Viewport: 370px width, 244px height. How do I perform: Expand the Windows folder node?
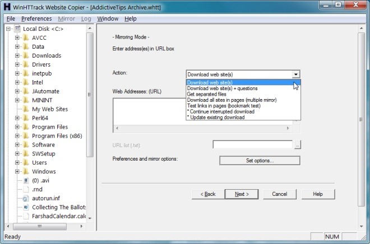coord(17,171)
